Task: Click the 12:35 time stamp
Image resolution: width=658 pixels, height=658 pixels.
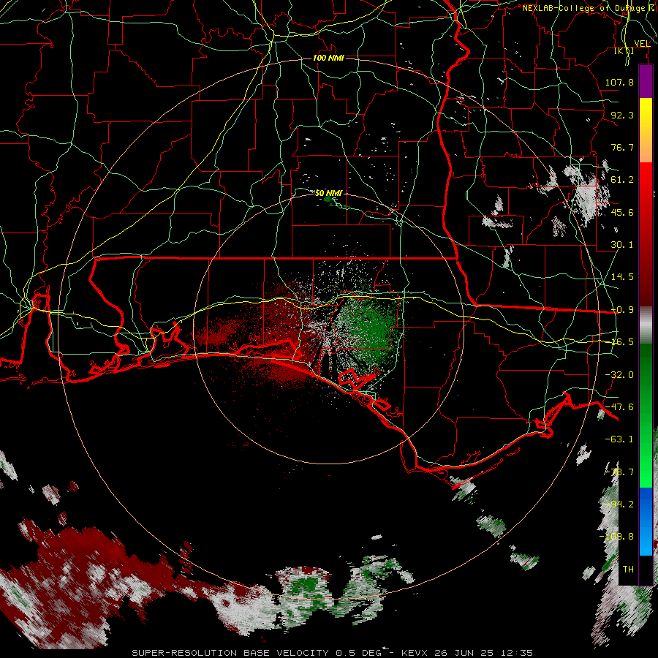Action: click(x=518, y=653)
